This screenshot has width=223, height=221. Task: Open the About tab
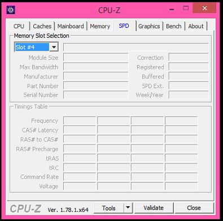[x=196, y=26]
